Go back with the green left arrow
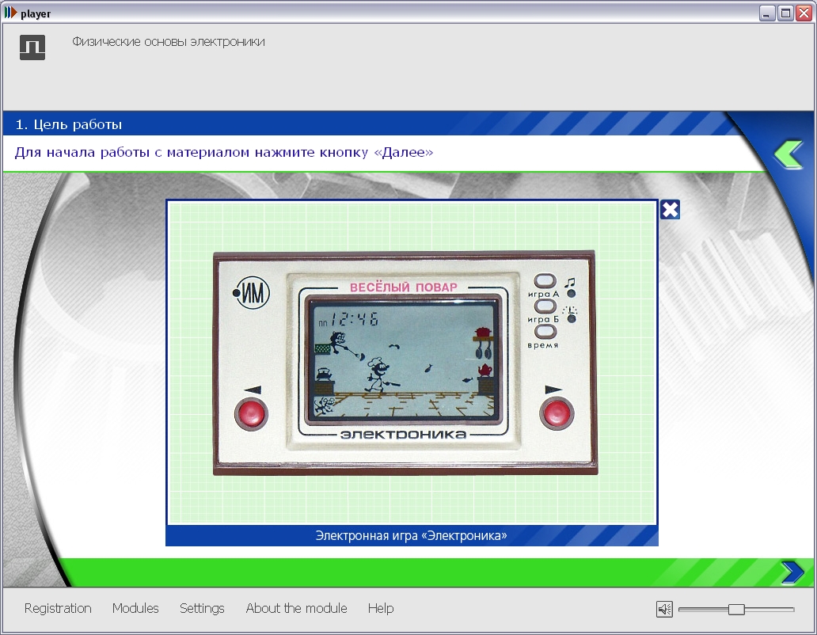 pyautogui.click(x=788, y=154)
